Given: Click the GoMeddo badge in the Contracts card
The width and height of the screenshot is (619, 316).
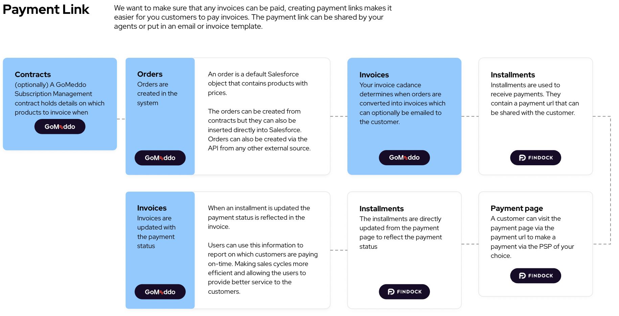Looking at the screenshot, I should point(60,127).
